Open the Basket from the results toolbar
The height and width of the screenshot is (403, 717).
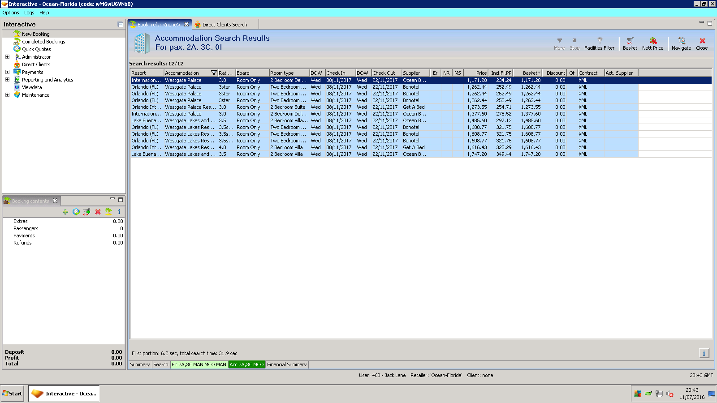click(630, 43)
